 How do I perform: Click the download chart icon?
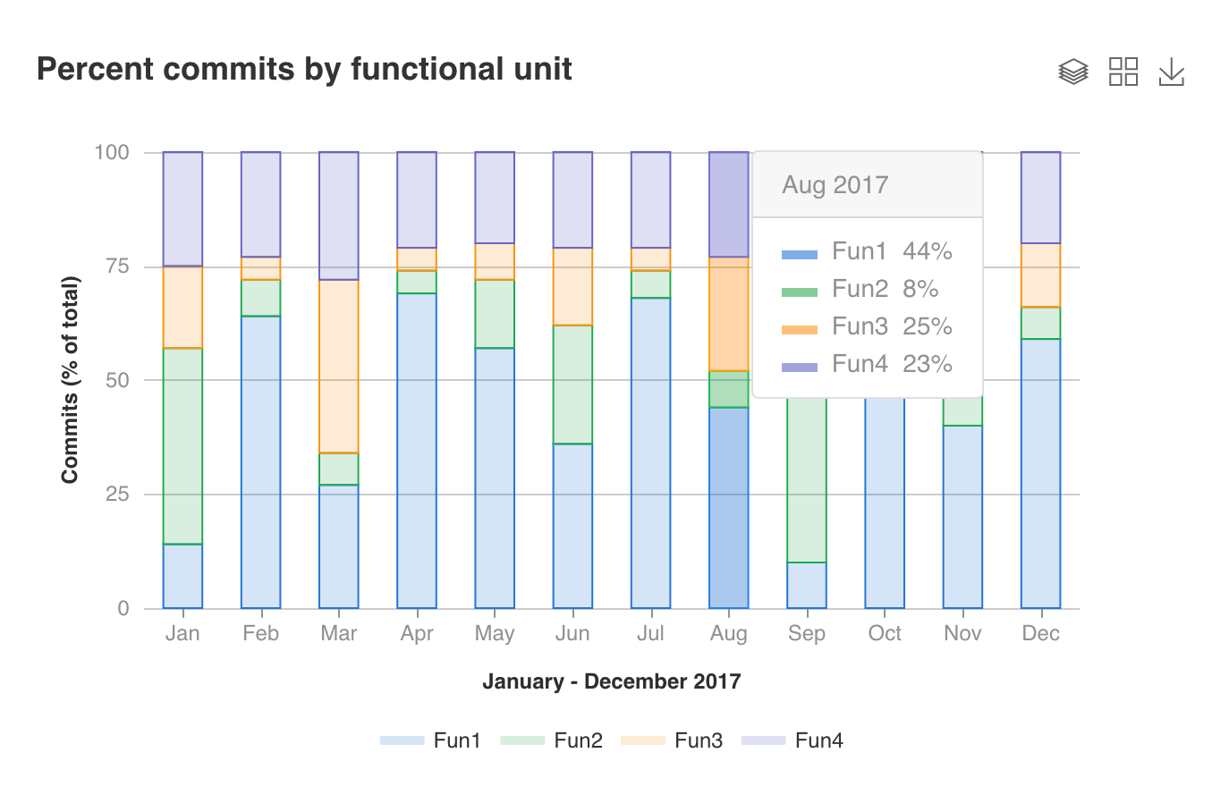1172,71
